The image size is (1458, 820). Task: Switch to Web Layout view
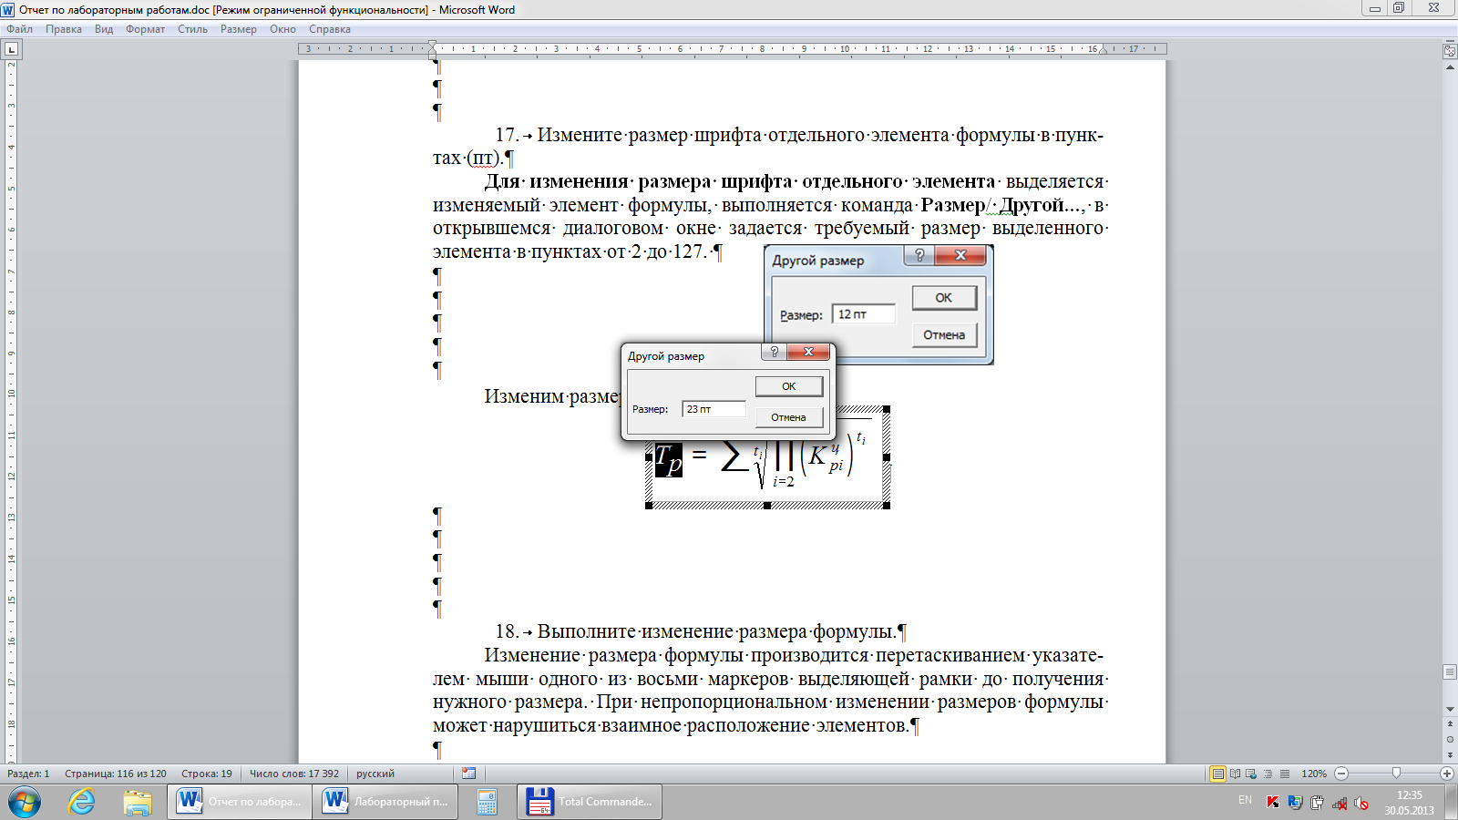click(x=1251, y=774)
